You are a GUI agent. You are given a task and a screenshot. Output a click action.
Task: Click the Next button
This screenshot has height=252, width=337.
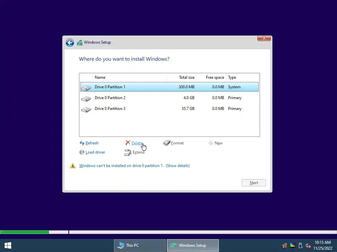254,183
